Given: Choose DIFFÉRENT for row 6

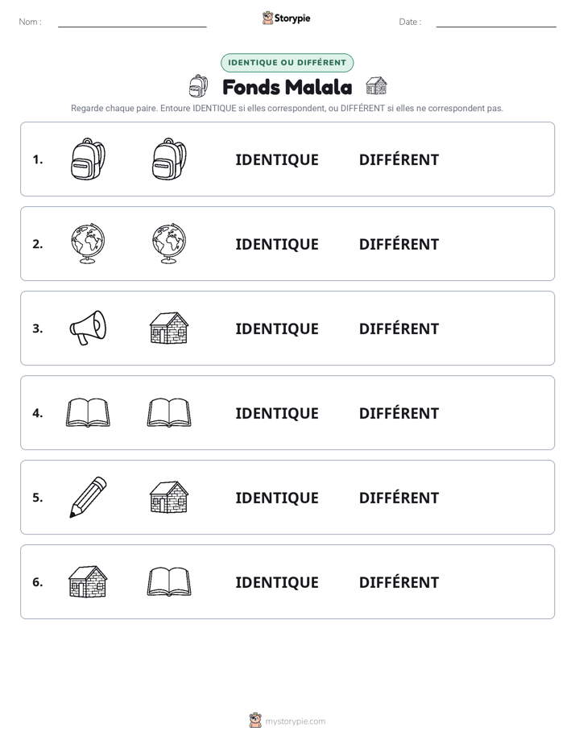Looking at the screenshot, I should tap(399, 581).
